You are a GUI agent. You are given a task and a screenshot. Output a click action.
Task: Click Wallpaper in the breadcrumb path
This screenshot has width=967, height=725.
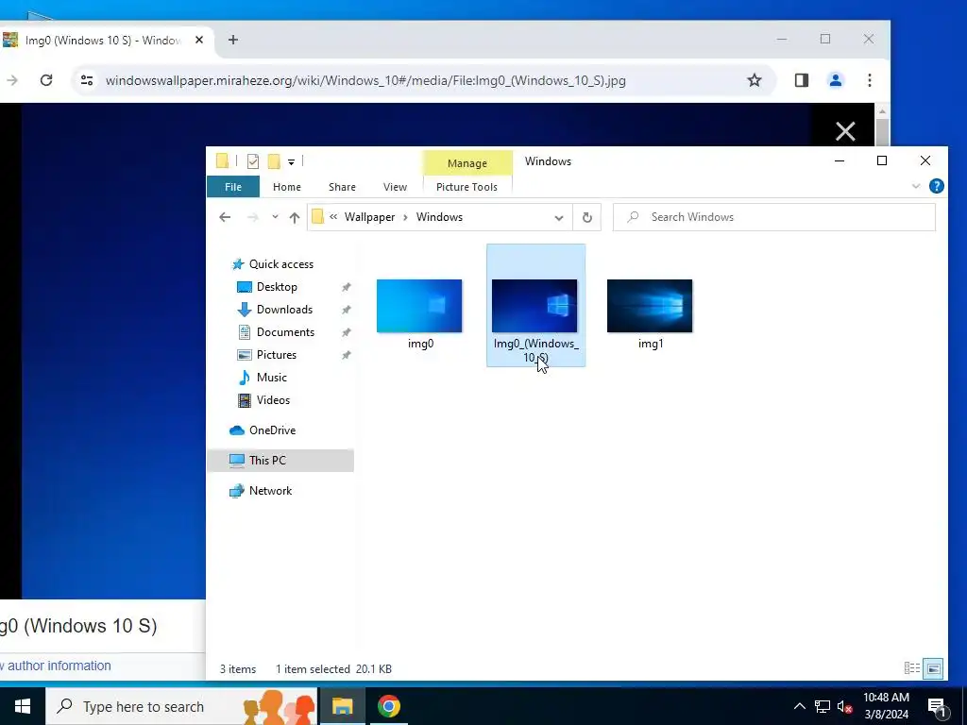[369, 217]
